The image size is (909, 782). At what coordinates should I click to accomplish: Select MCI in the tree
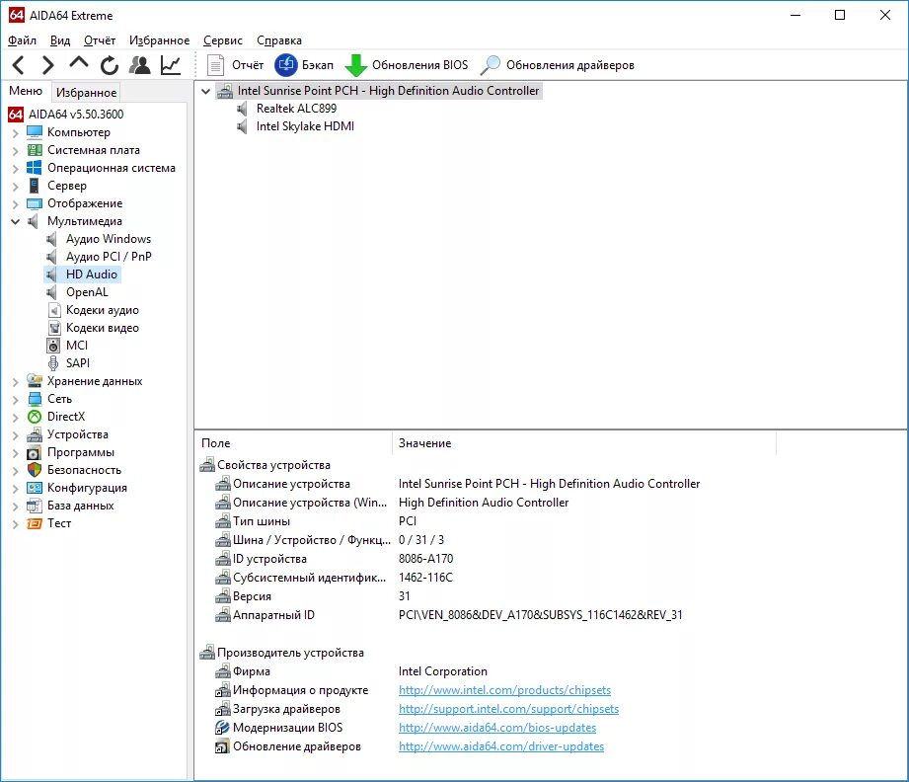coord(77,346)
